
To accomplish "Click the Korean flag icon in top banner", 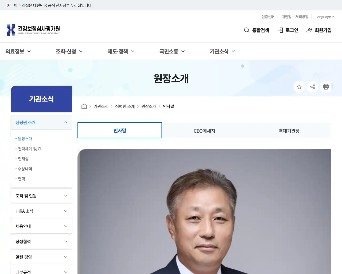I will (9, 5).
